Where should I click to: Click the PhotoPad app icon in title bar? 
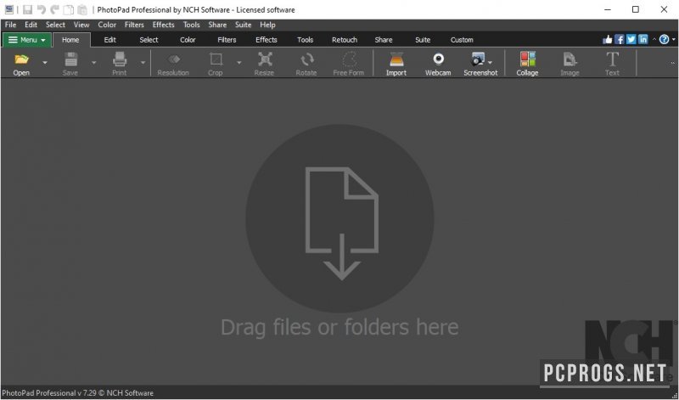coord(9,9)
